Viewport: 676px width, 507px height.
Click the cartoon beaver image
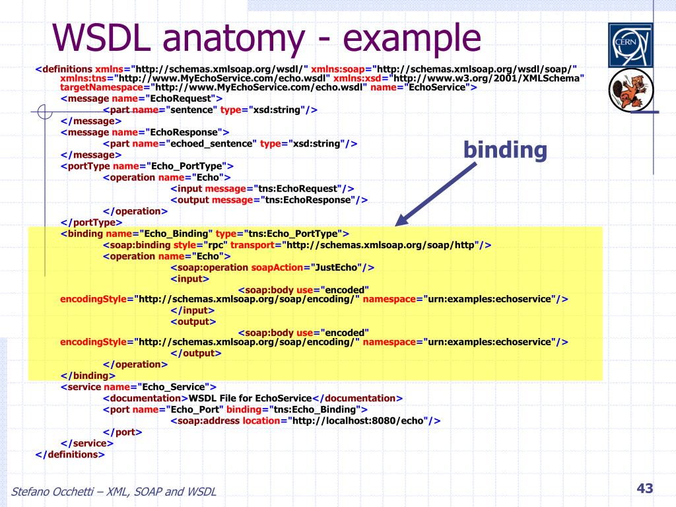(631, 90)
